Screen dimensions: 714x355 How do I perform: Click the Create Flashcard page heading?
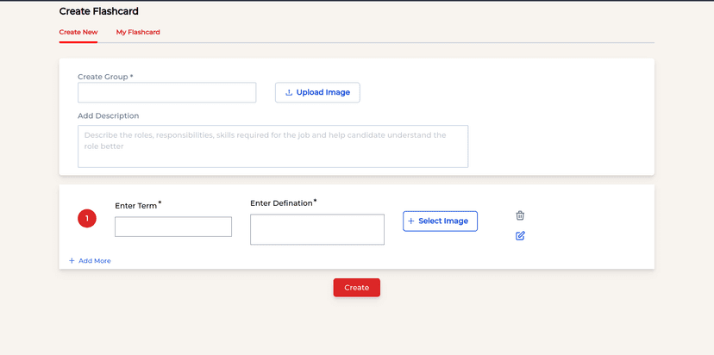click(98, 11)
